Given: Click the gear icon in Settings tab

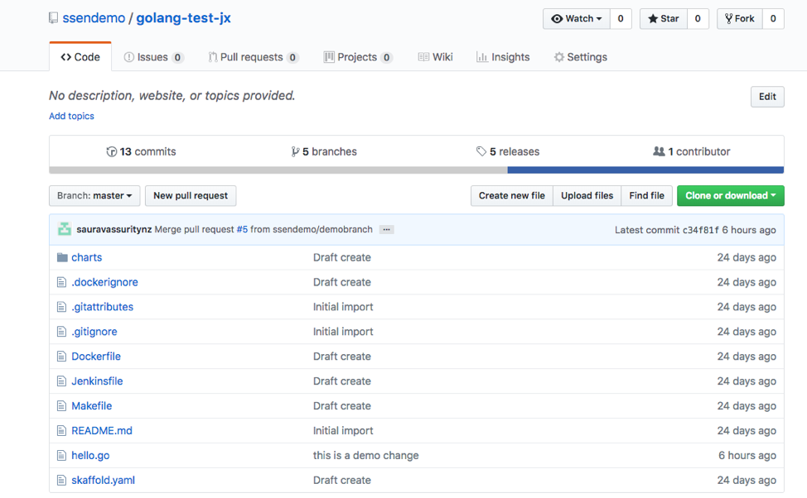Looking at the screenshot, I should coord(559,57).
